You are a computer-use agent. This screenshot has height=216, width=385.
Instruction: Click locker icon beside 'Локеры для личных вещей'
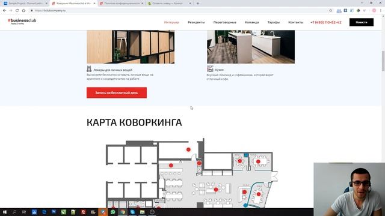[x=89, y=69]
